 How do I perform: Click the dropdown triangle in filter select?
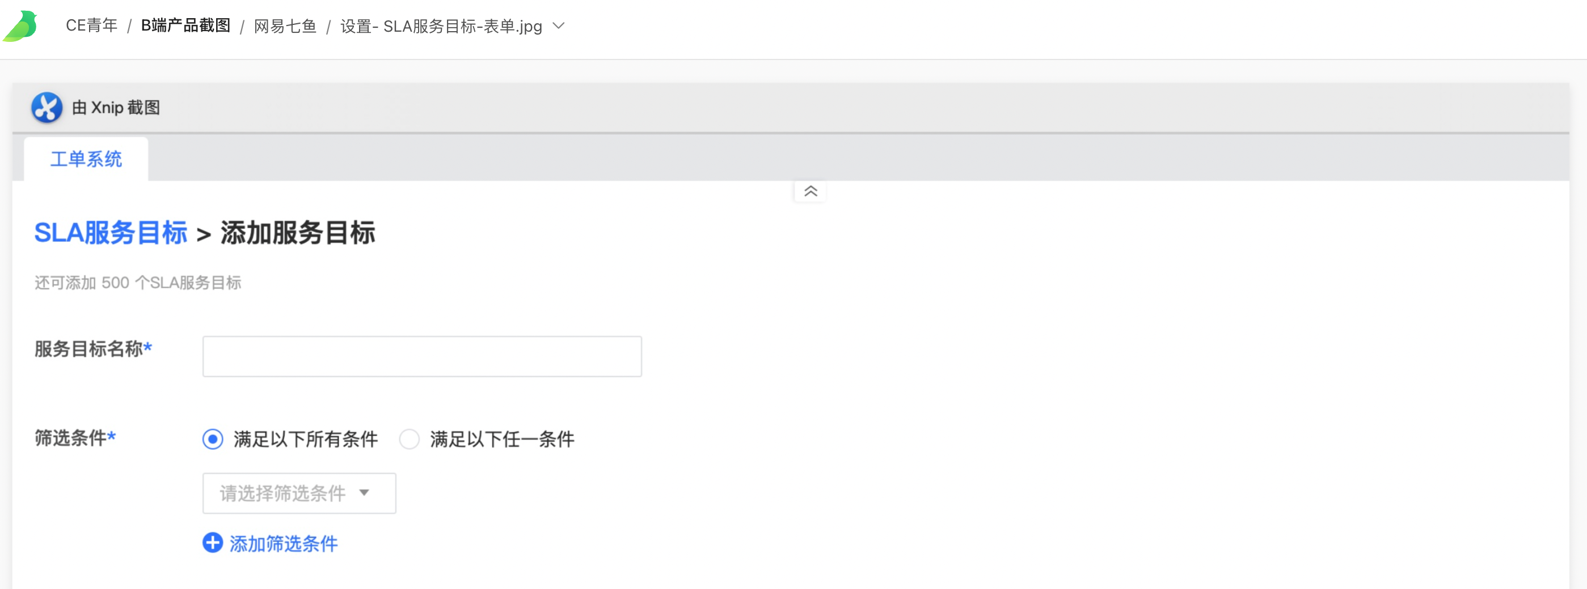[364, 492]
